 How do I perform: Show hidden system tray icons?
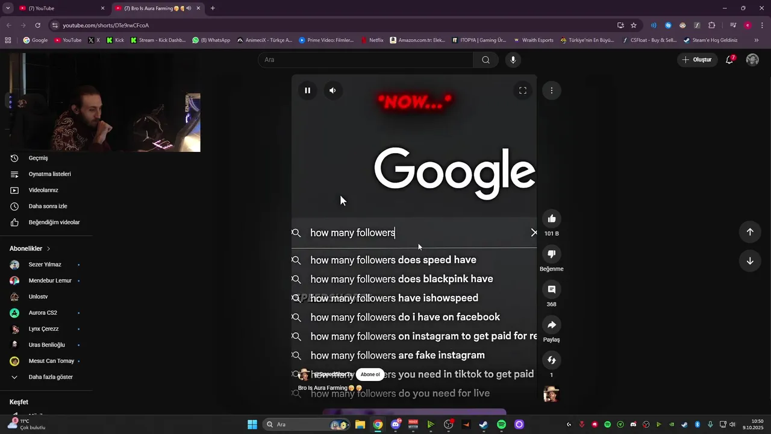tap(569, 424)
